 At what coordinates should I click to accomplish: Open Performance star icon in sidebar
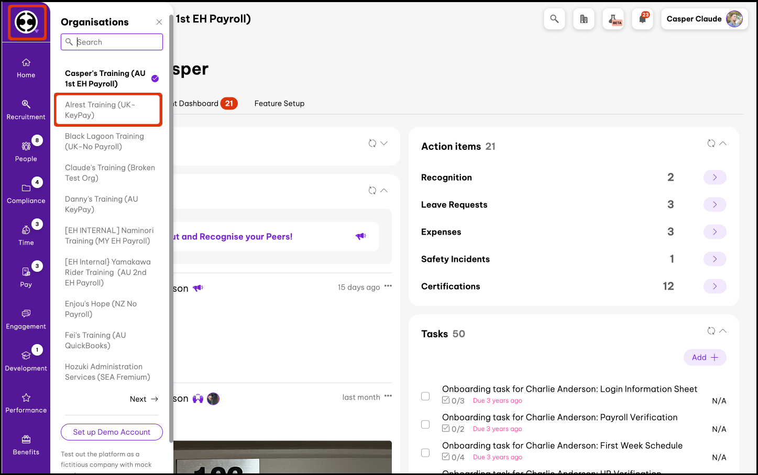(x=26, y=403)
